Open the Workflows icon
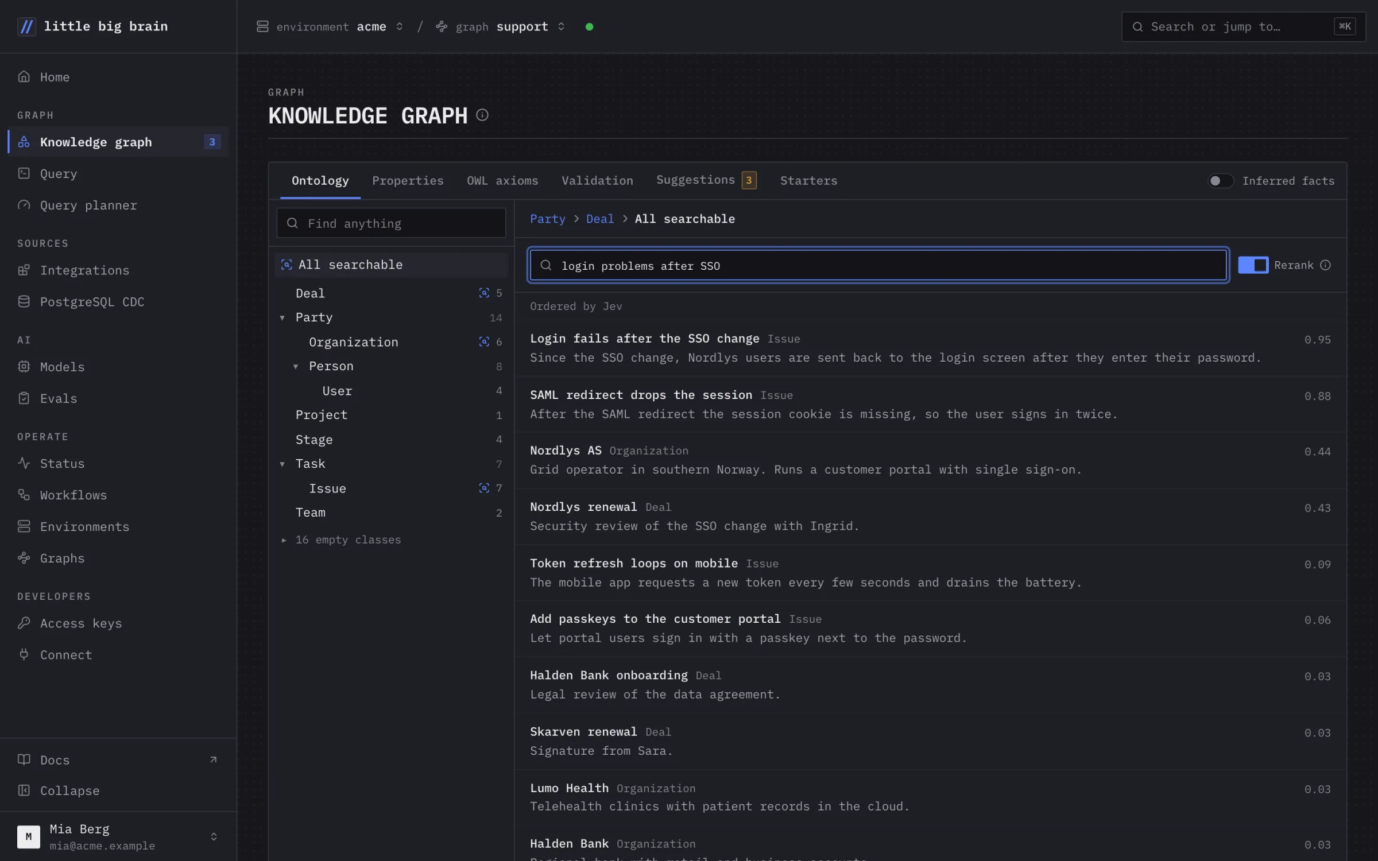 [24, 494]
